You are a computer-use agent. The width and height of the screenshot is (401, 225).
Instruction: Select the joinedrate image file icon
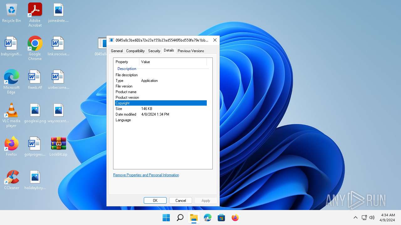coord(59,13)
